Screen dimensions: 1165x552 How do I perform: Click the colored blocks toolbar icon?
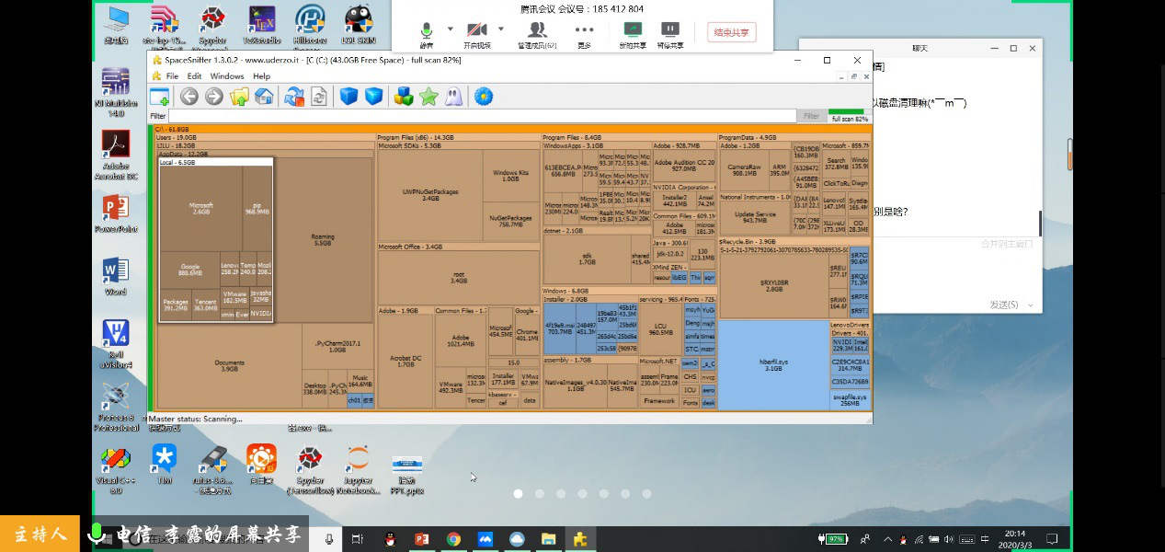click(403, 97)
